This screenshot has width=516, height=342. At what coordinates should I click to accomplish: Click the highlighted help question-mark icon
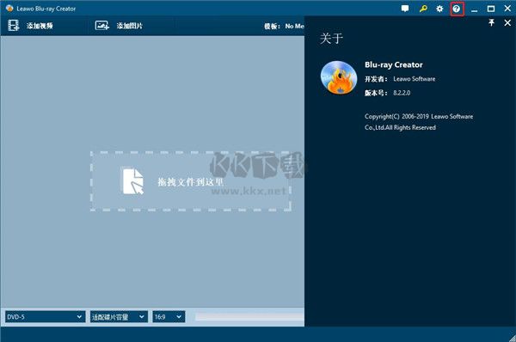(x=457, y=9)
